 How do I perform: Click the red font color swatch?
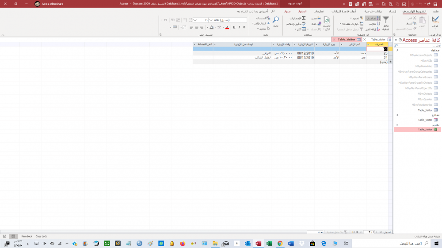227,27
